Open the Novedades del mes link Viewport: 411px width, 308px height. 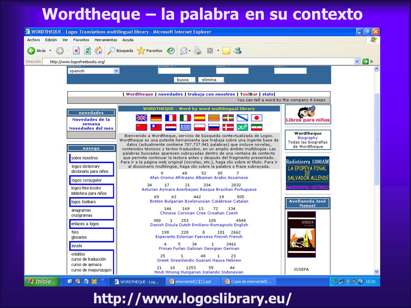pyautogui.click(x=91, y=128)
